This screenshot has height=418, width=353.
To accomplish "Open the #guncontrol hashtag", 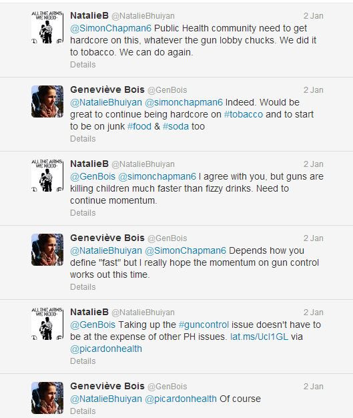I will pyautogui.click(x=204, y=325).
